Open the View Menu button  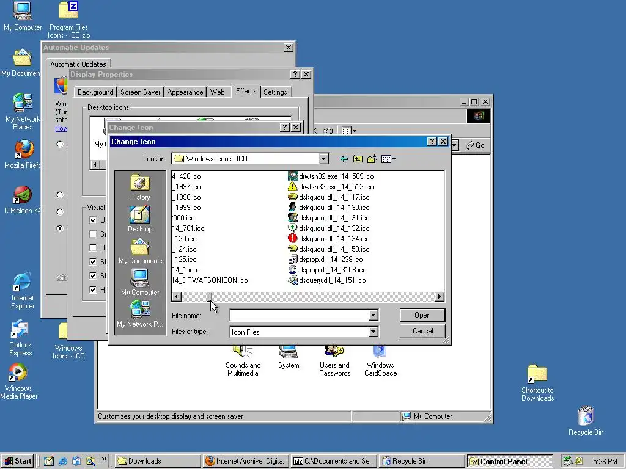pyautogui.click(x=388, y=159)
